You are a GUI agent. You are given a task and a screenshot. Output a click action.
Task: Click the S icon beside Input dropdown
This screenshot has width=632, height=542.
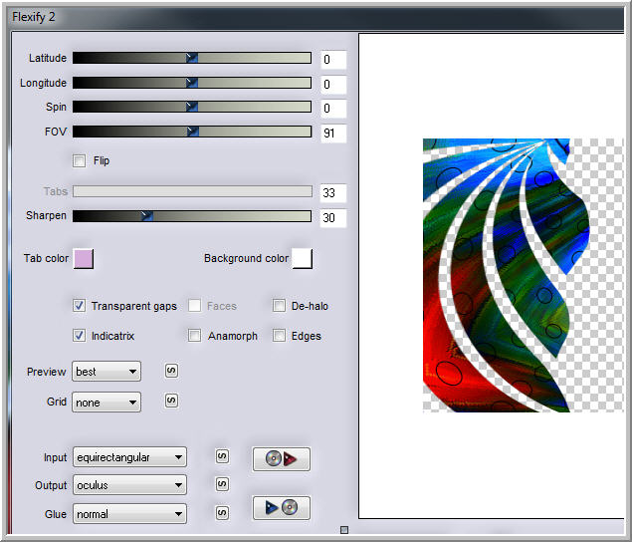pyautogui.click(x=222, y=456)
